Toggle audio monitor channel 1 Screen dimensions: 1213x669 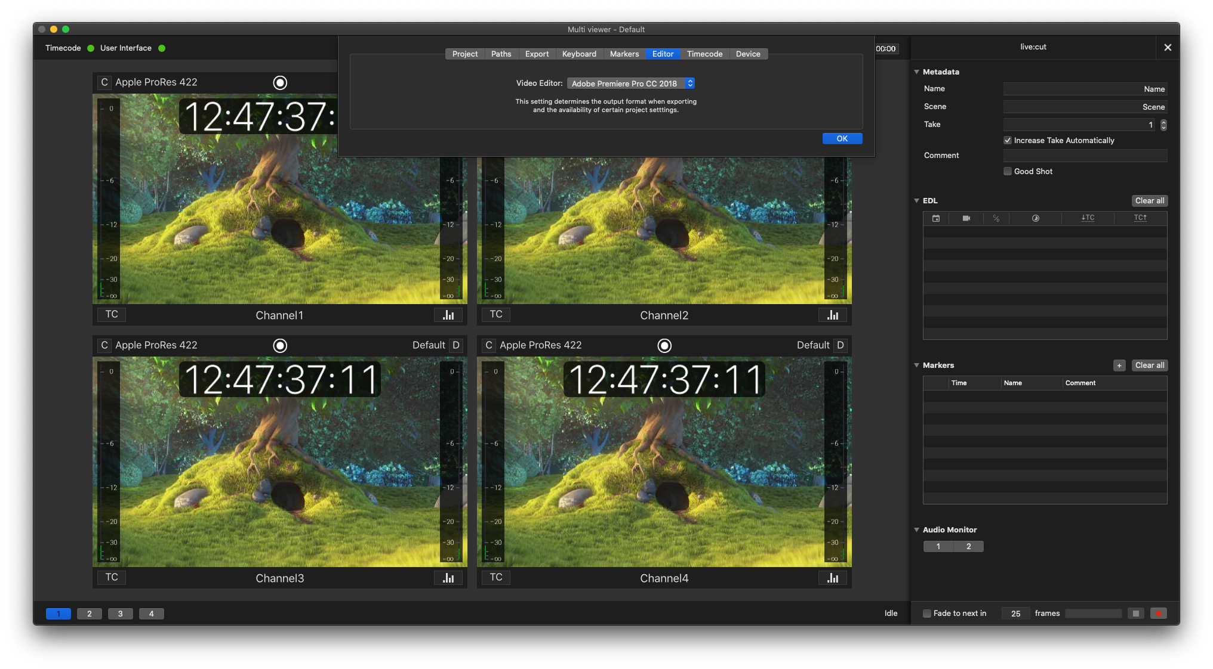click(938, 547)
